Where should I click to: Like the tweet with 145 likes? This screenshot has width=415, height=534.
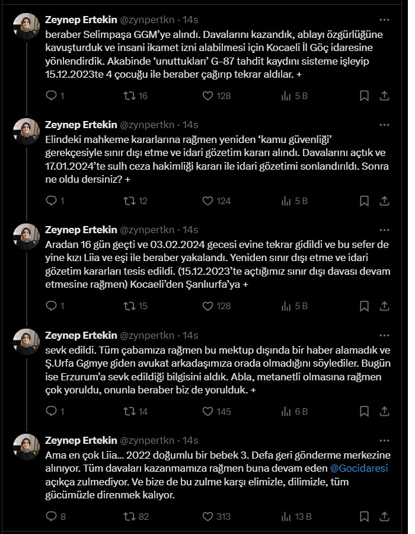[207, 411]
